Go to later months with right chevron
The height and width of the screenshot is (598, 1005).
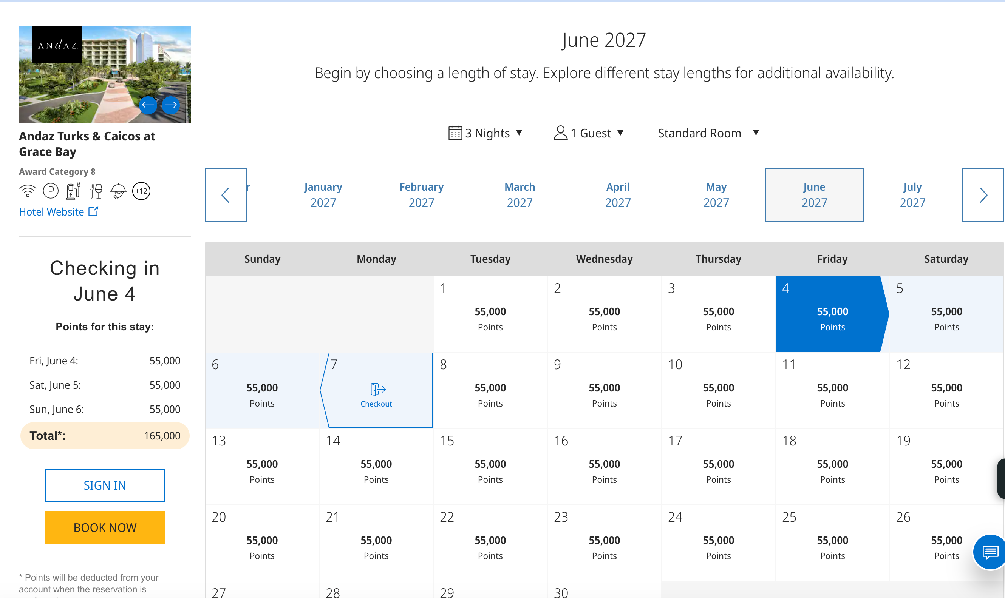[x=983, y=195]
